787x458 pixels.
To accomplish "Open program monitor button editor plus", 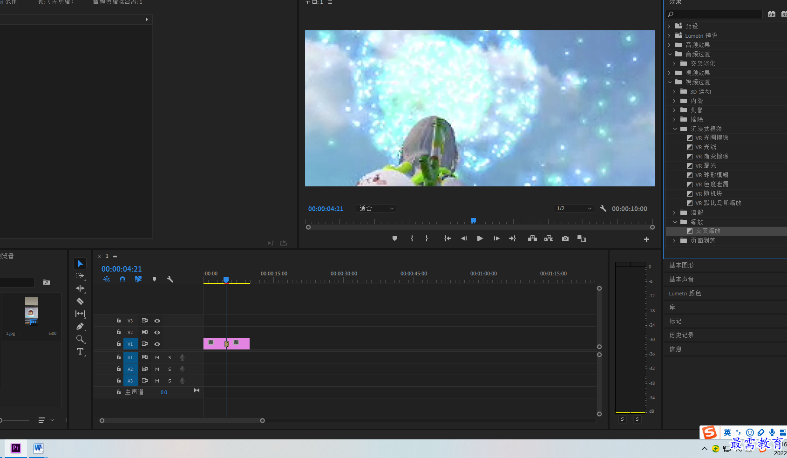I will pos(646,239).
